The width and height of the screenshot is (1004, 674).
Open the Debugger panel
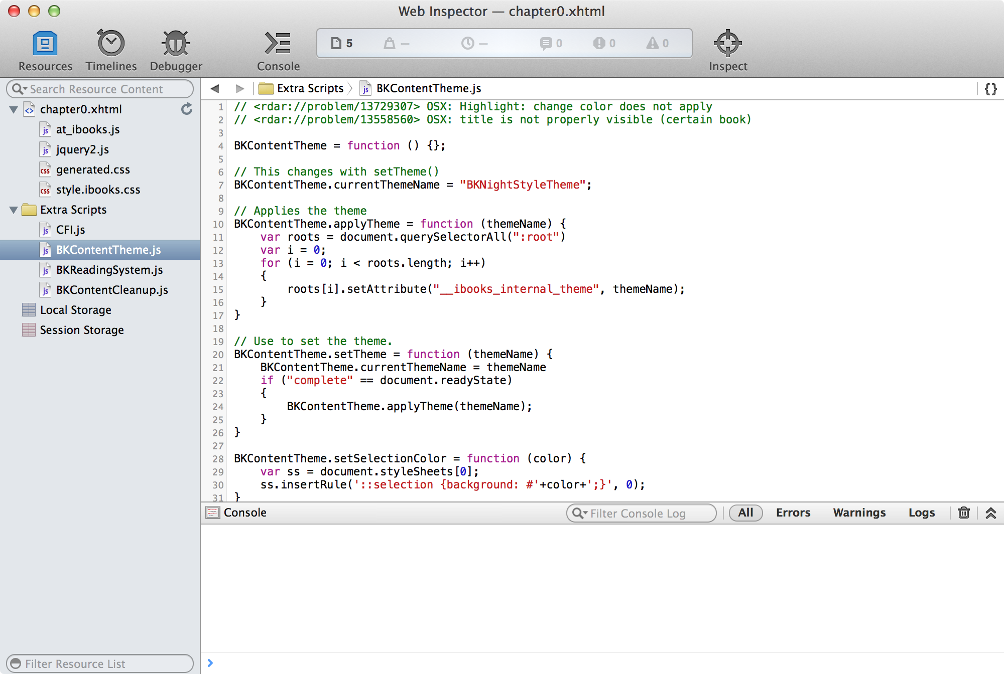(175, 49)
